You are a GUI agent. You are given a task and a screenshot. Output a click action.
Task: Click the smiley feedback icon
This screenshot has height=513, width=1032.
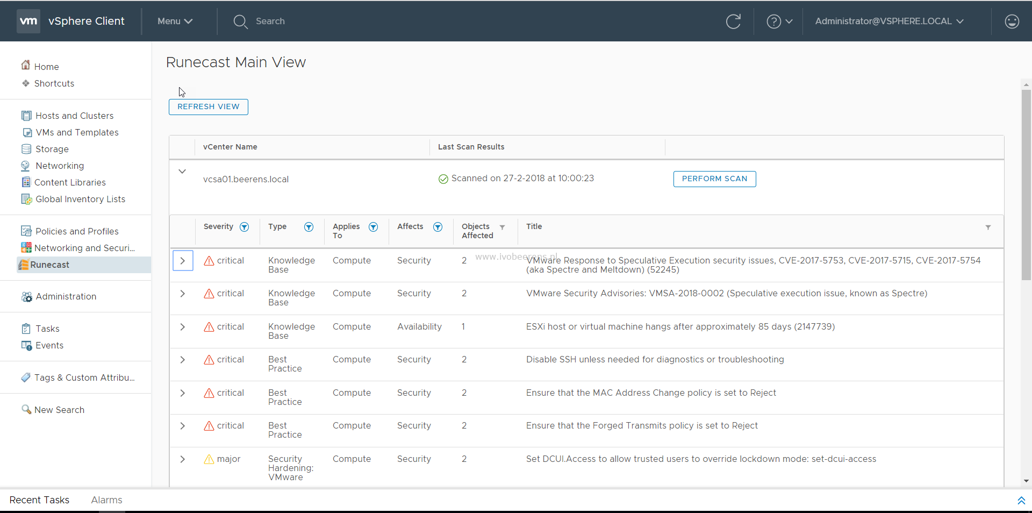point(1012,22)
